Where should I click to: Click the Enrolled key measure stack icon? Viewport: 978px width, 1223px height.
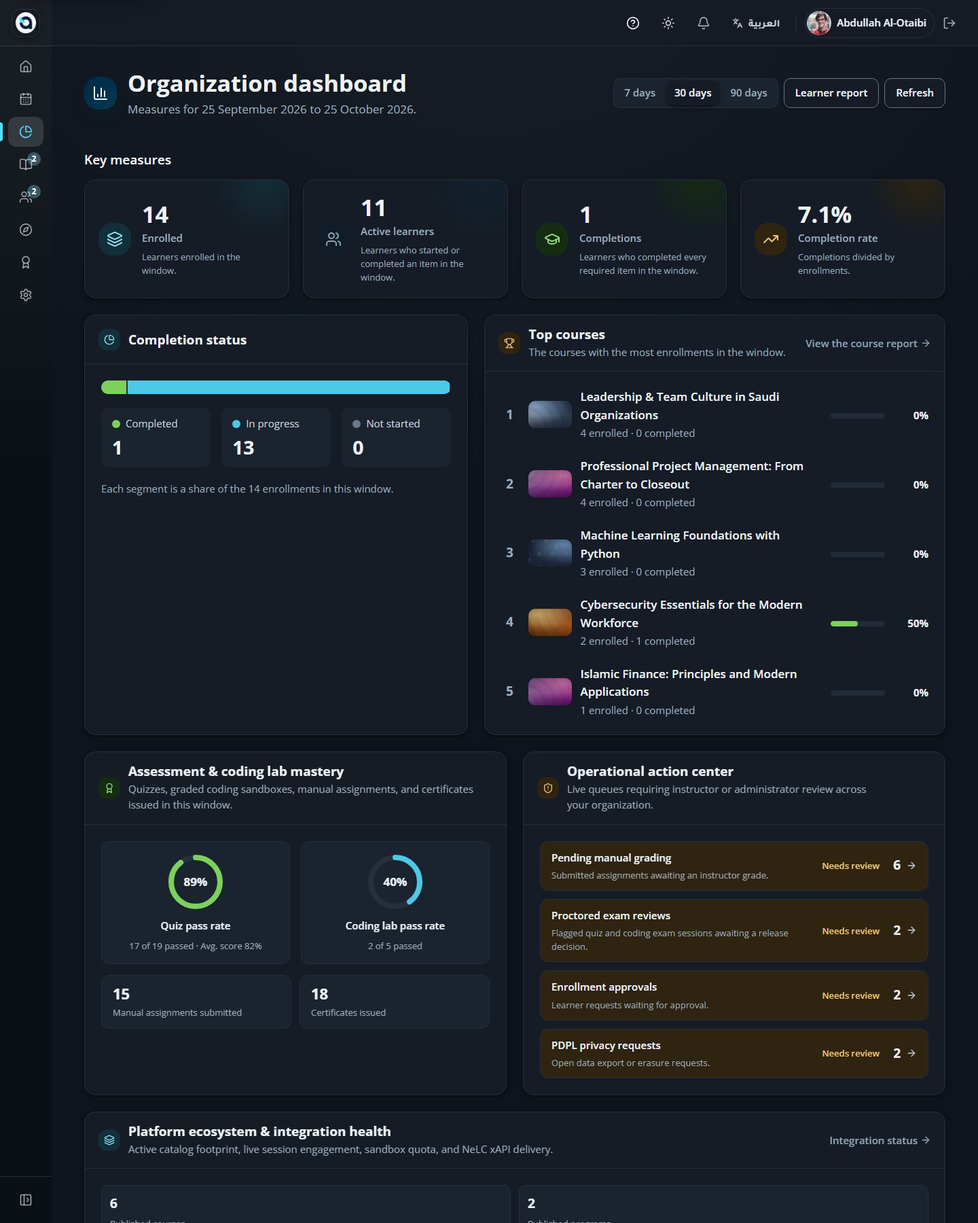click(x=115, y=239)
